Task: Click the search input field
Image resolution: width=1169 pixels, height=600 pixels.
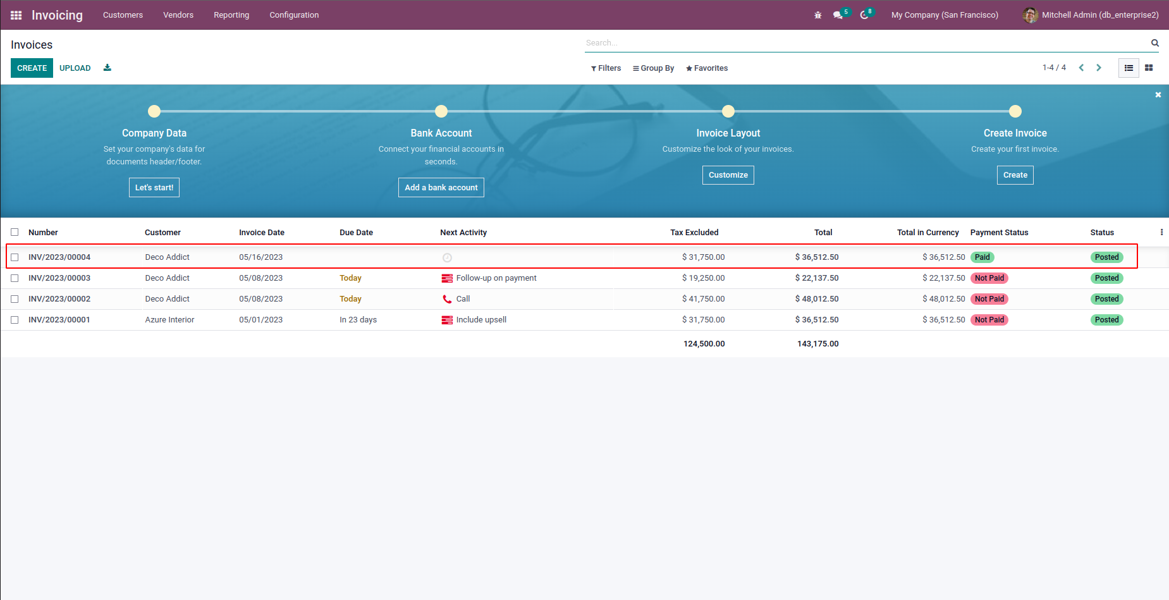Action: click(x=866, y=43)
